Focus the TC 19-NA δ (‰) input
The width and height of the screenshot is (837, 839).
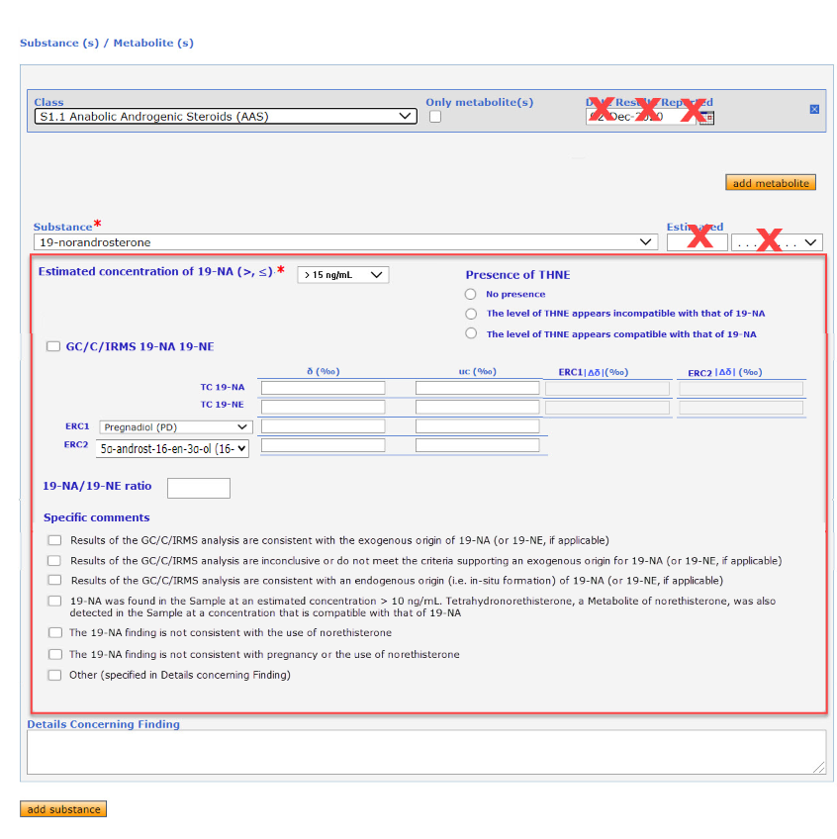[323, 388]
